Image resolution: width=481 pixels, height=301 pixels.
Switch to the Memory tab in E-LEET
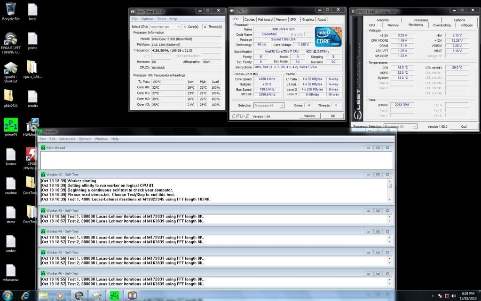click(393, 25)
